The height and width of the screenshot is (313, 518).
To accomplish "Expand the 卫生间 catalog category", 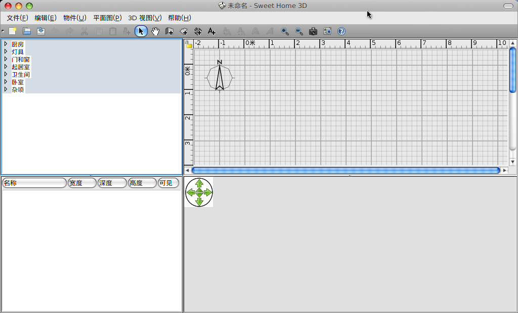I will click(x=6, y=74).
